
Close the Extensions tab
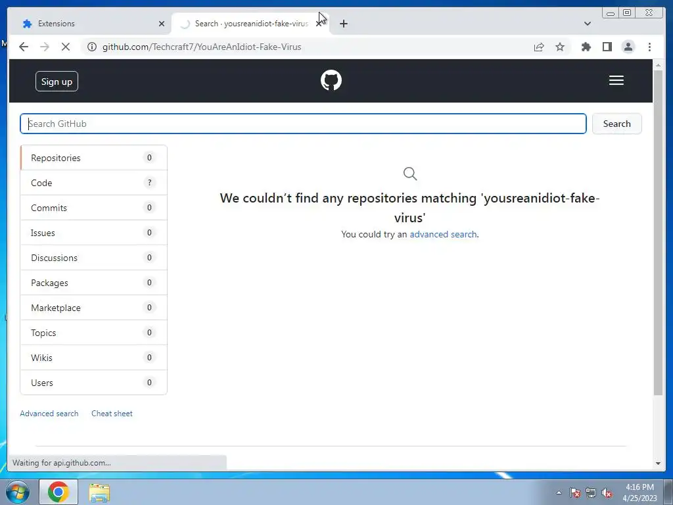162,24
